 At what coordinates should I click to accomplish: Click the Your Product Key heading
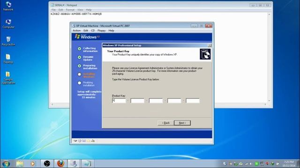[118, 51]
